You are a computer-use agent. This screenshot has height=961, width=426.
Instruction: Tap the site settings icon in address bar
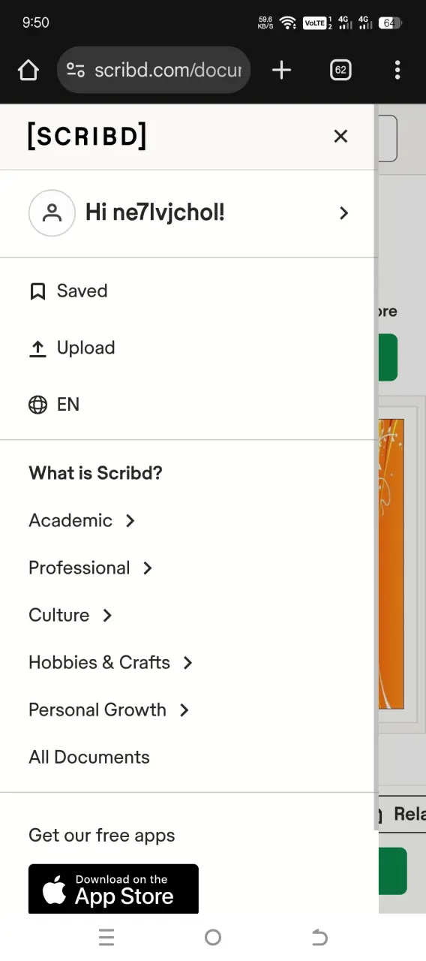(x=75, y=71)
